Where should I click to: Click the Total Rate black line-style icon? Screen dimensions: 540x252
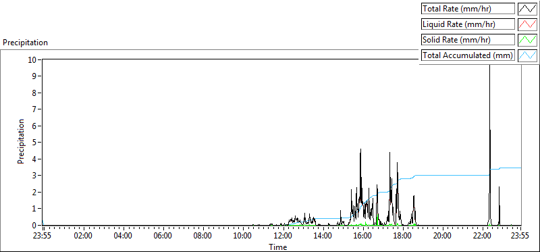click(x=528, y=9)
